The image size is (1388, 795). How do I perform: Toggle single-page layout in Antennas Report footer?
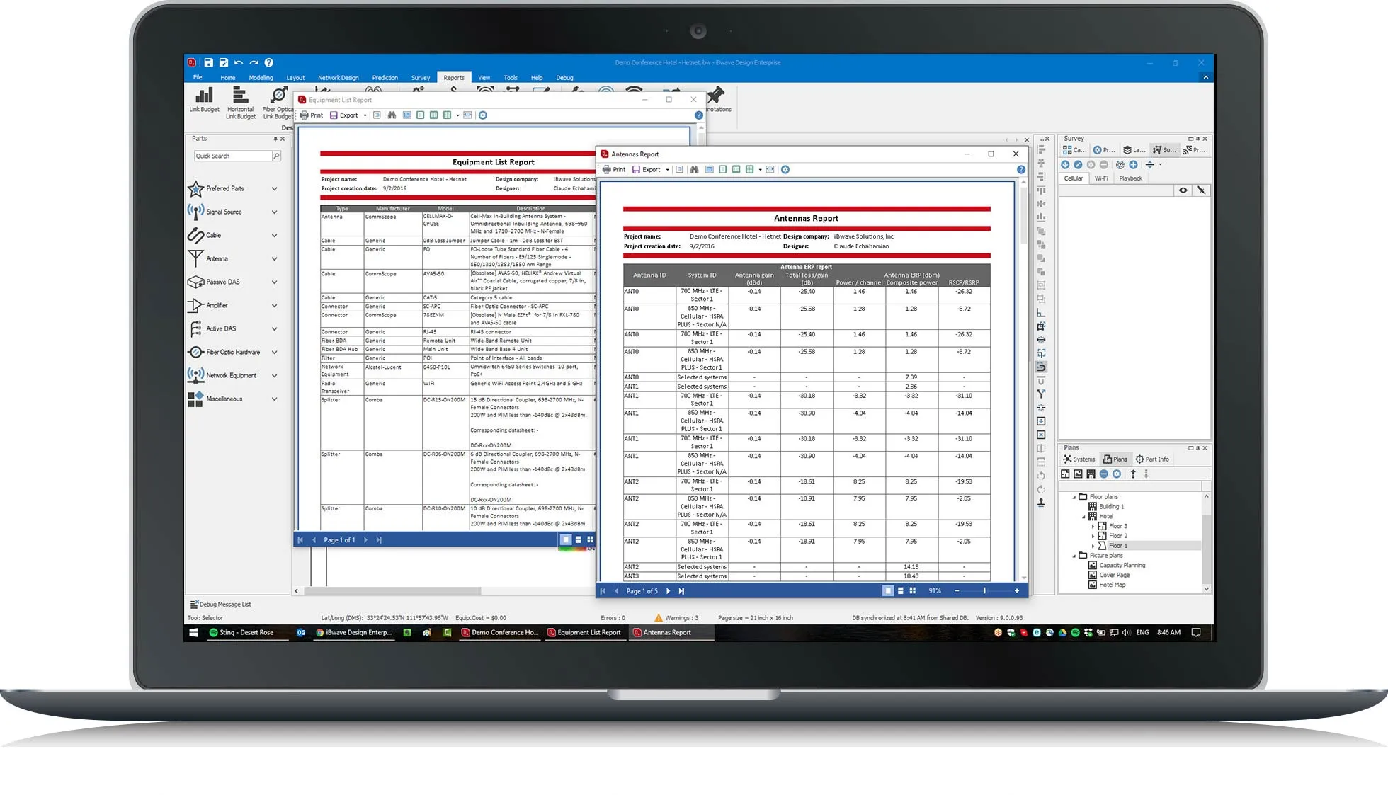[x=888, y=591]
